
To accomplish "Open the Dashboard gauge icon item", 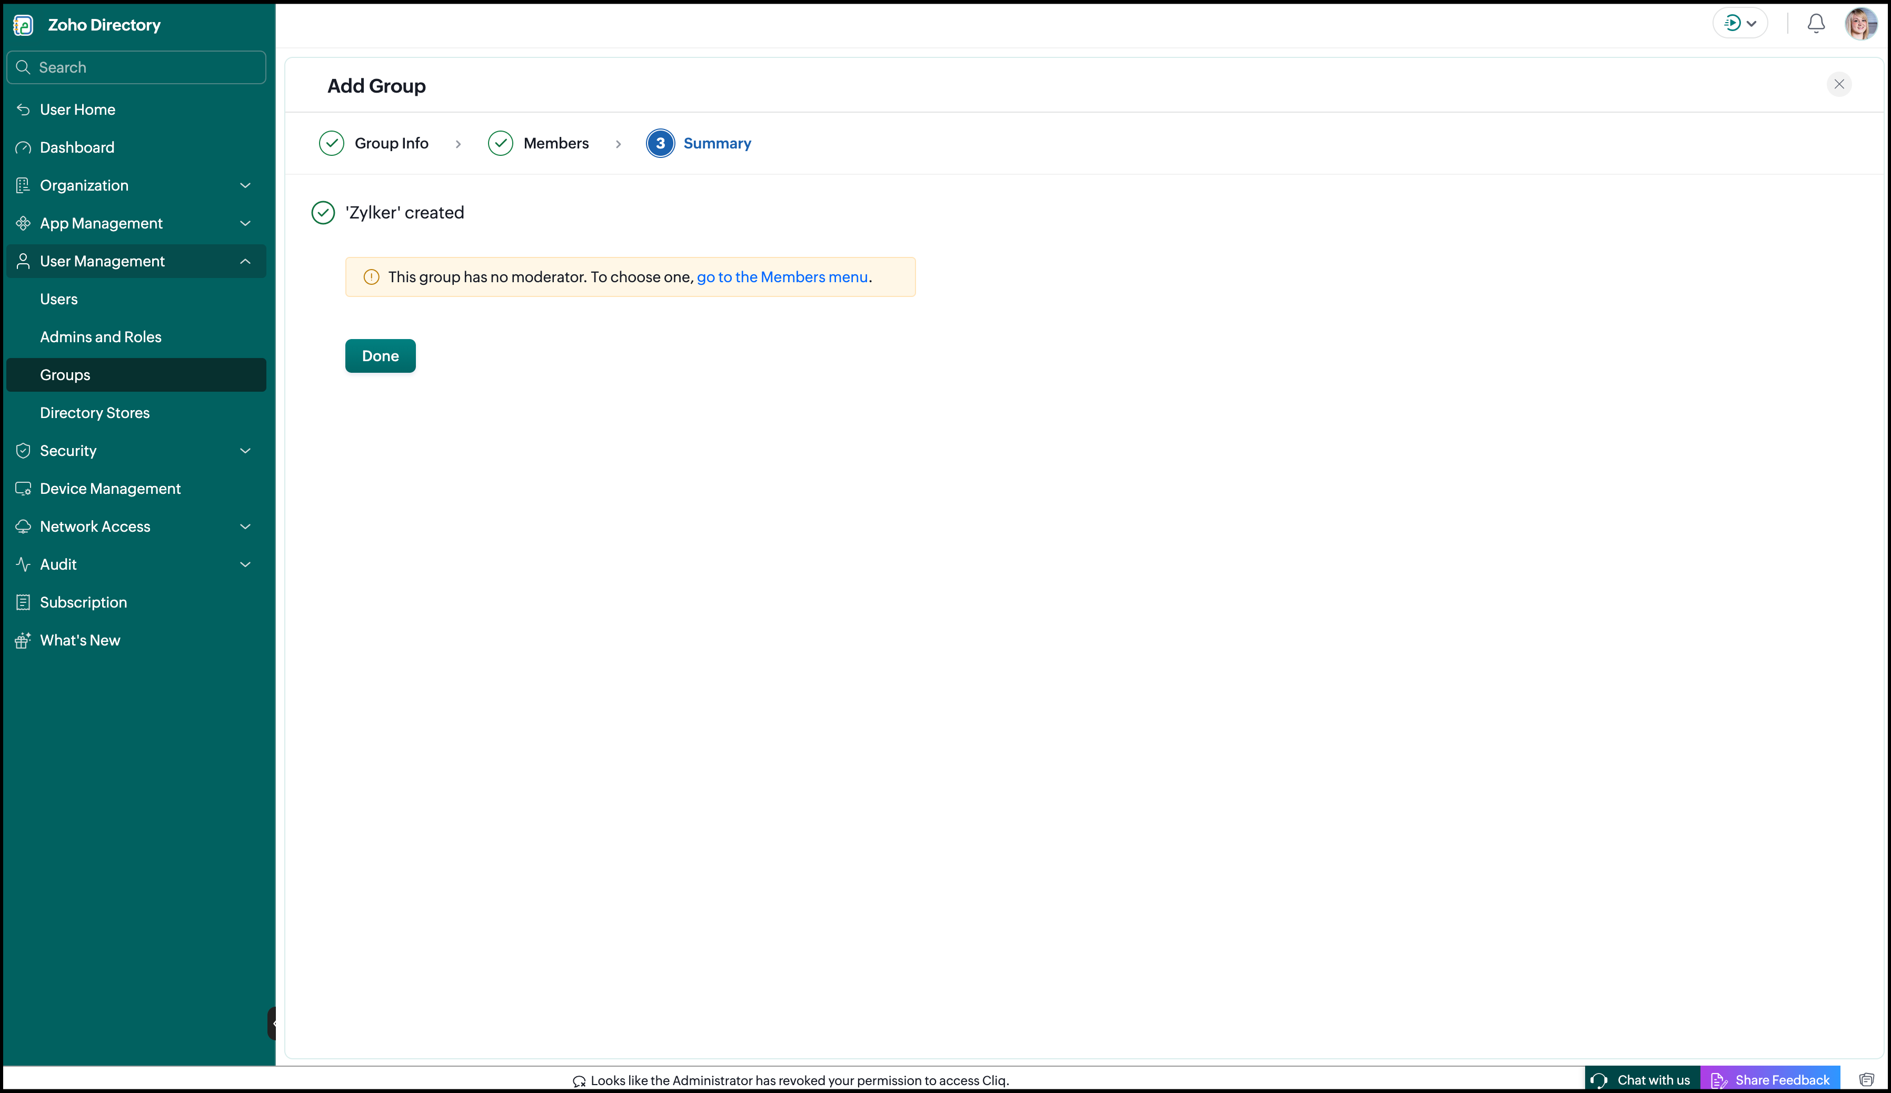I will pos(136,147).
